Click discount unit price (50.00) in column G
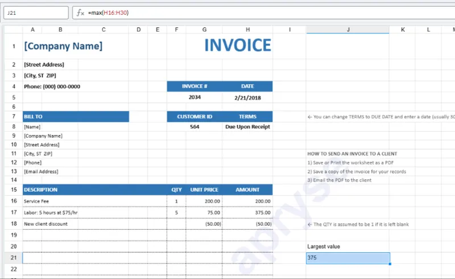This screenshot has width=455, height=279. (204, 224)
